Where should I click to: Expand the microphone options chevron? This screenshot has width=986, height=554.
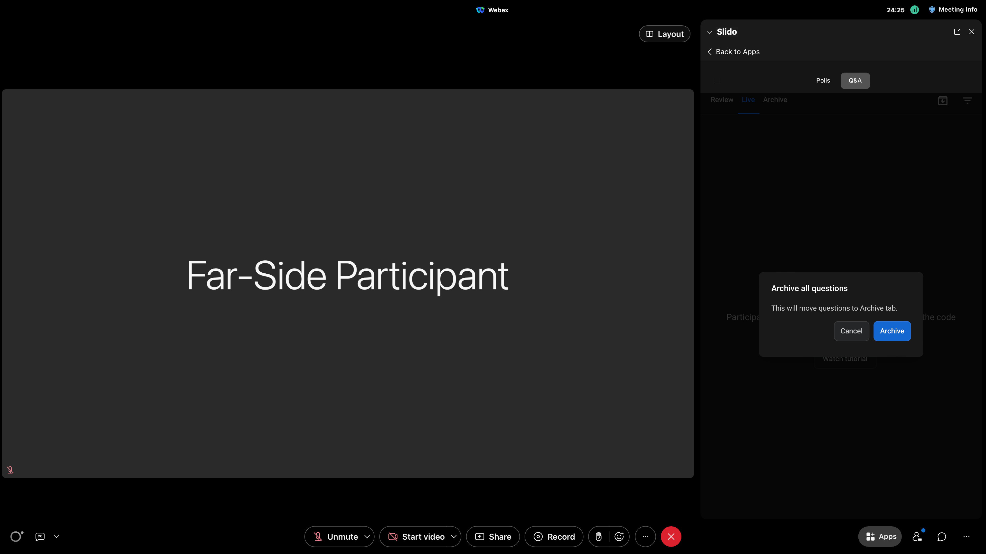pos(367,536)
